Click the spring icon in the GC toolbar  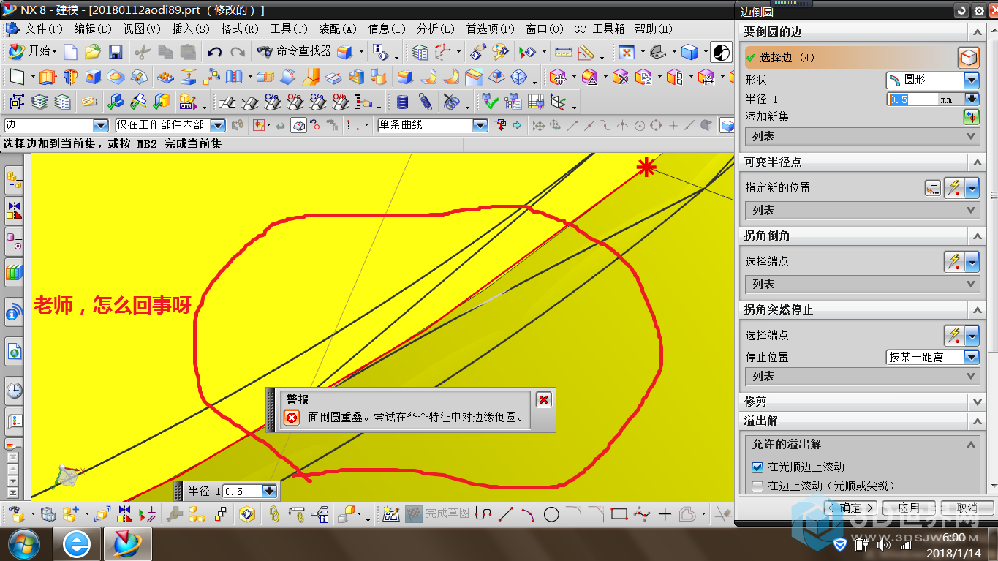(x=426, y=102)
